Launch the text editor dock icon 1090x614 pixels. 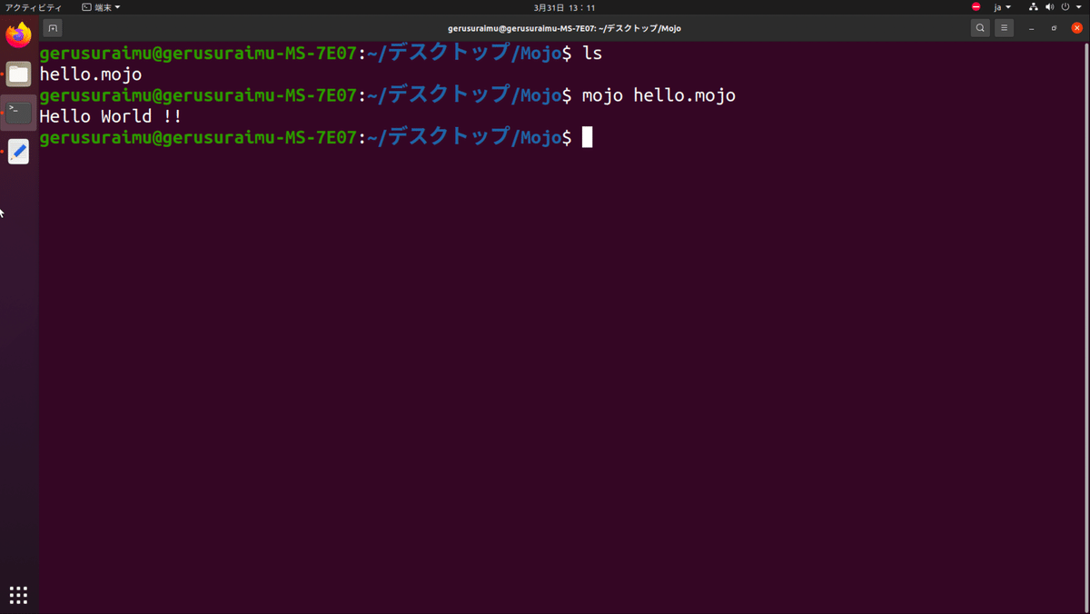tap(18, 152)
